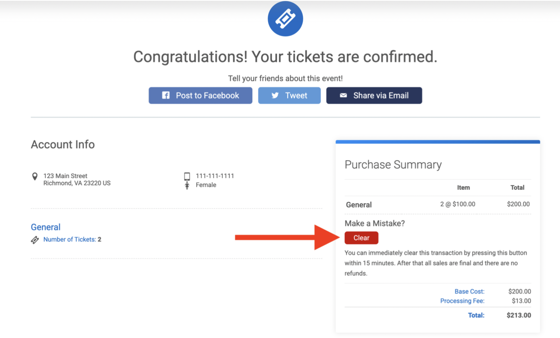Click the female gender icon
The height and width of the screenshot is (338, 560).
pyautogui.click(x=187, y=185)
